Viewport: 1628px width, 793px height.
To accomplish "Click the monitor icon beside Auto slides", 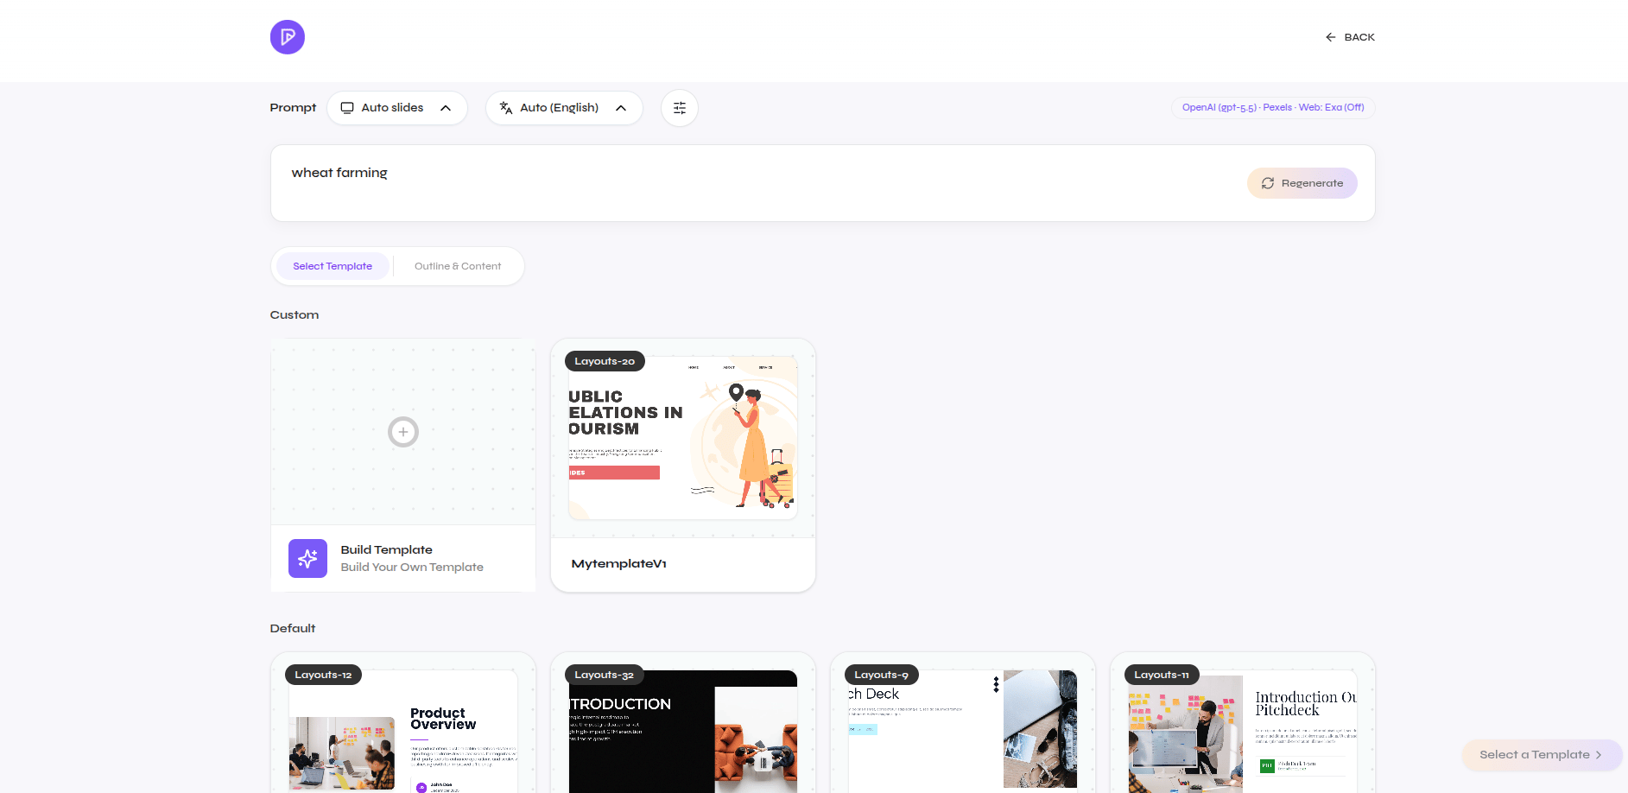I will coord(347,108).
